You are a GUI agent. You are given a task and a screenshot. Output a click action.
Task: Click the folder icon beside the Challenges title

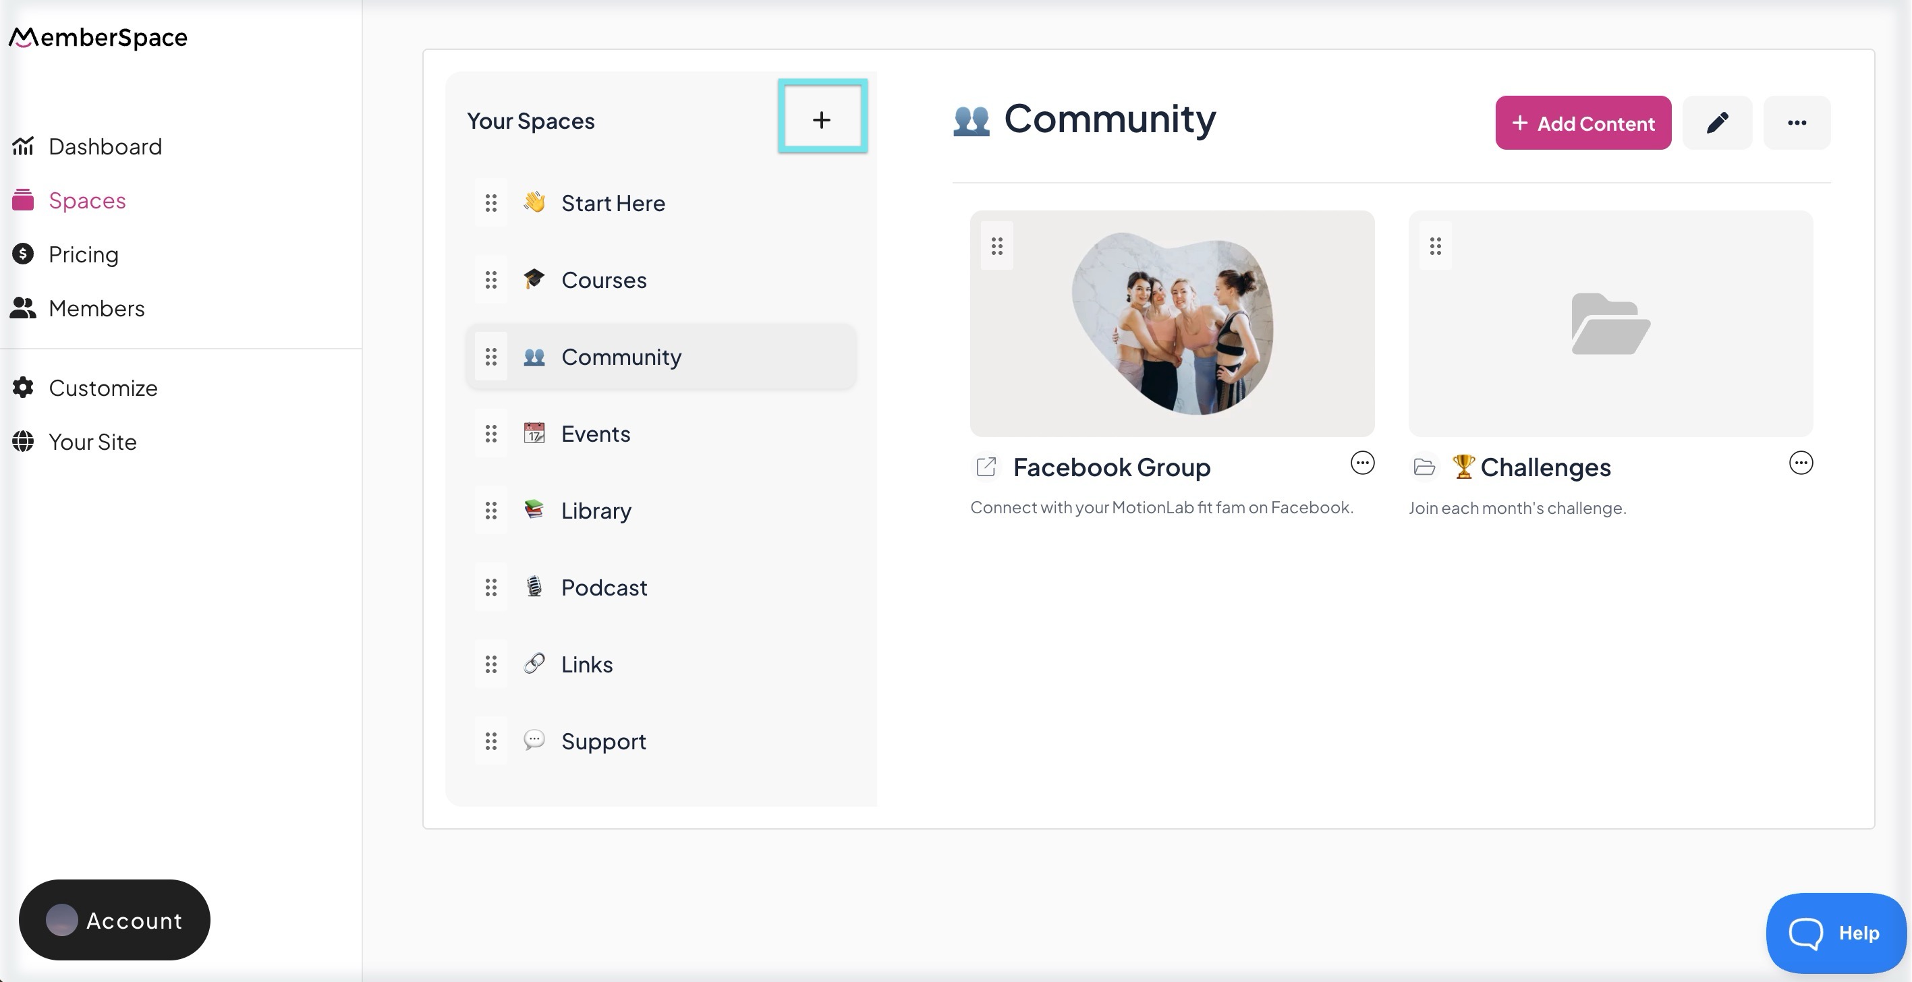(x=1424, y=467)
